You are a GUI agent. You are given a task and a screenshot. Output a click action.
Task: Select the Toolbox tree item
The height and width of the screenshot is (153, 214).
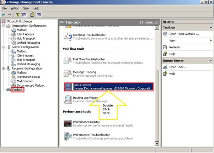click(17, 90)
